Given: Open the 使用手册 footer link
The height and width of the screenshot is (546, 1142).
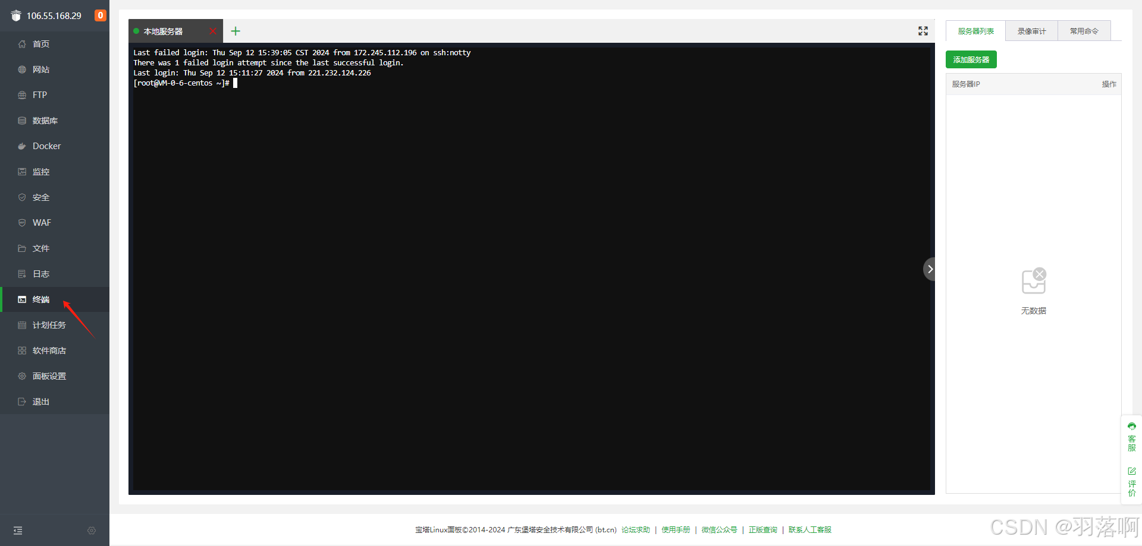Looking at the screenshot, I should tap(676, 530).
